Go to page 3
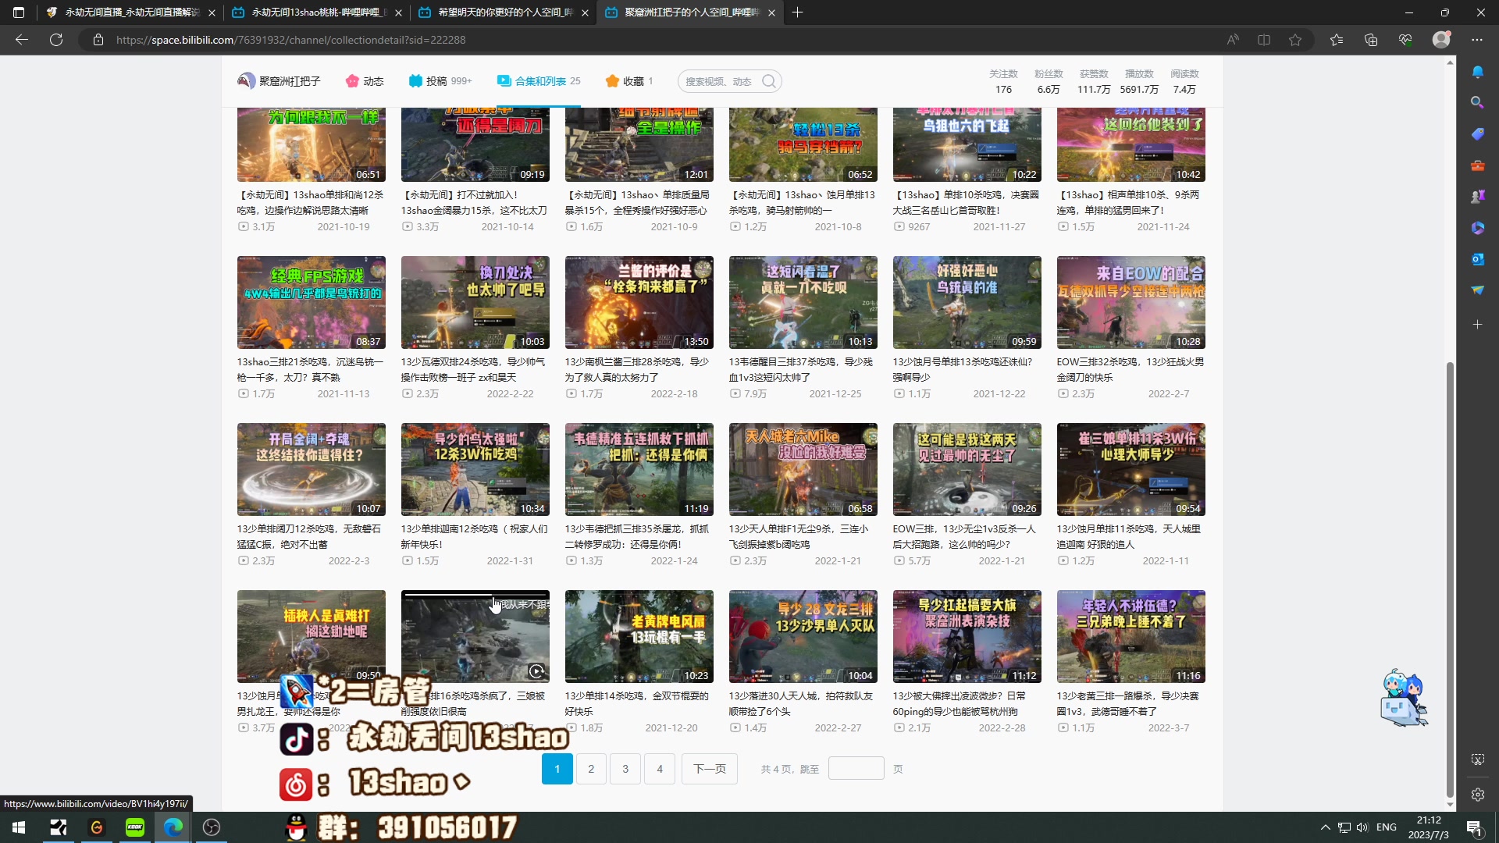Viewport: 1499px width, 843px height. 625,769
